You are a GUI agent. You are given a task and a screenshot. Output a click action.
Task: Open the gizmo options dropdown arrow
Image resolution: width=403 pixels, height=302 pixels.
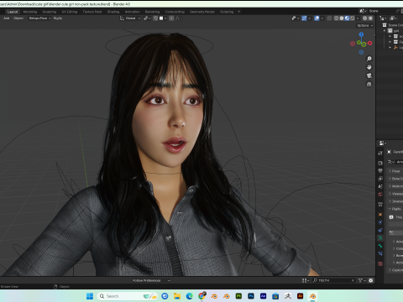[309, 18]
